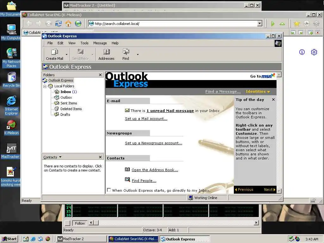Viewport: 324px width, 243px height.
Task: Click the Go to msn link
Action: pyautogui.click(x=262, y=76)
